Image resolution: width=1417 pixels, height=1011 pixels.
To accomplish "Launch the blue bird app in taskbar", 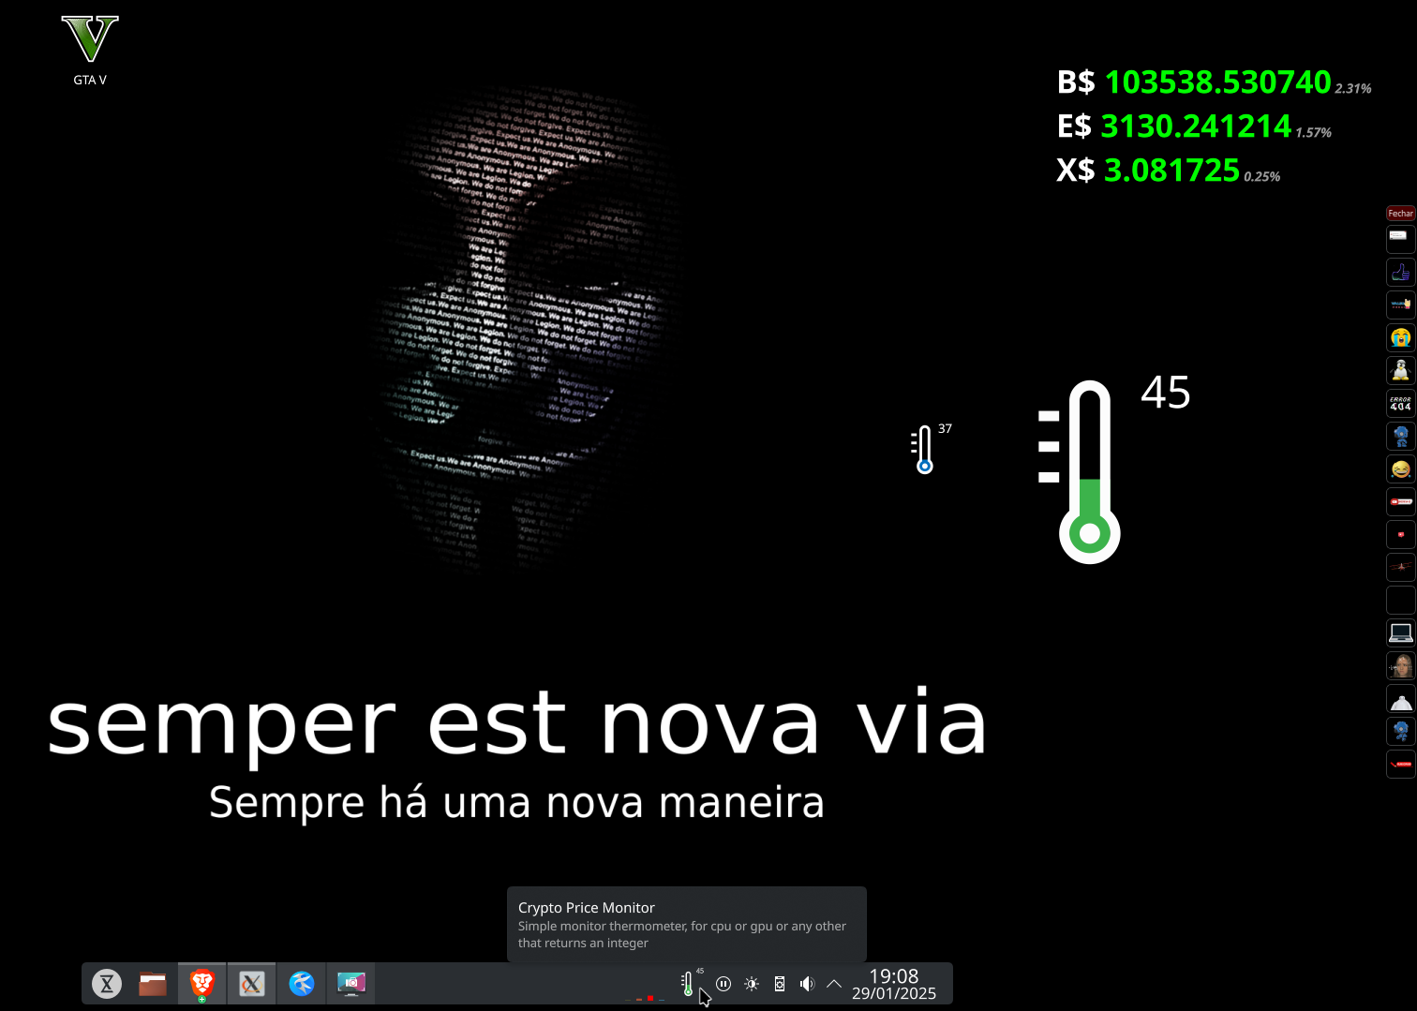I will [302, 984].
